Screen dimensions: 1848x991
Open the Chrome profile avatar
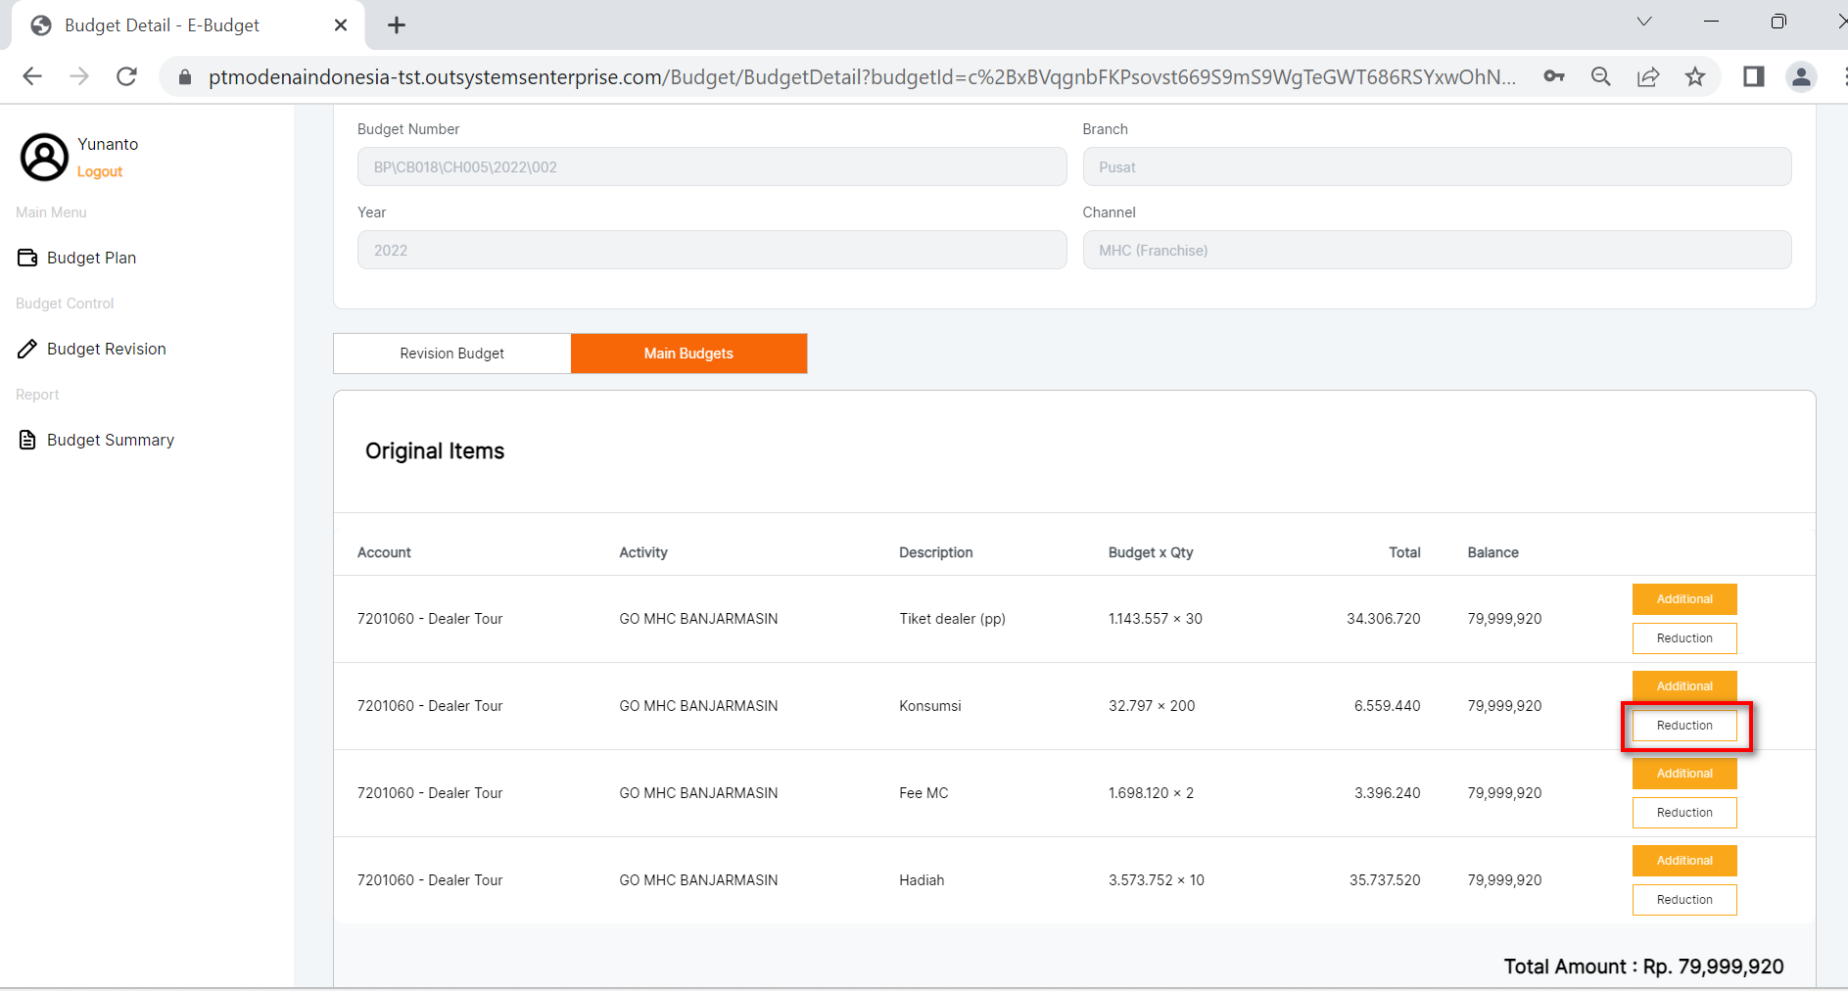1801,76
